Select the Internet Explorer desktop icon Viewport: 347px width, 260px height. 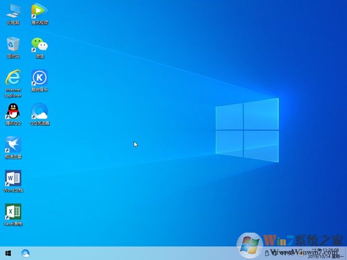pos(13,83)
